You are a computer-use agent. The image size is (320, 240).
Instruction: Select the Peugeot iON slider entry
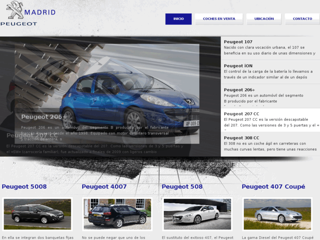pos(270,72)
